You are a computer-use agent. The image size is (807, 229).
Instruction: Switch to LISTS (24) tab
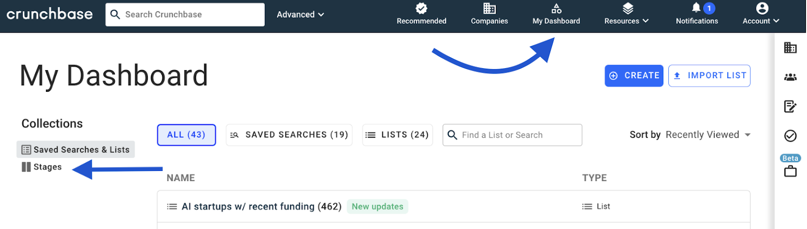(x=397, y=135)
